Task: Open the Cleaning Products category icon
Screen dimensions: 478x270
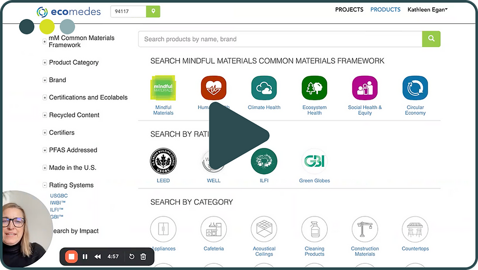Action: [x=314, y=229]
